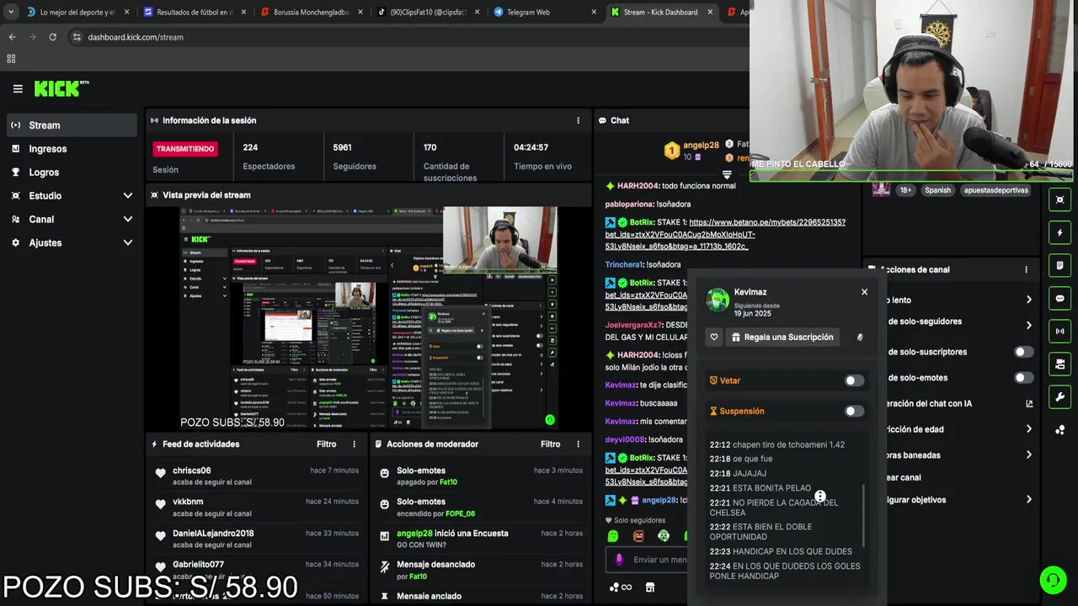Screen dimensions: 1078x606
Task: Expand the palabras baneadas option chevron
Action: click(1028, 455)
